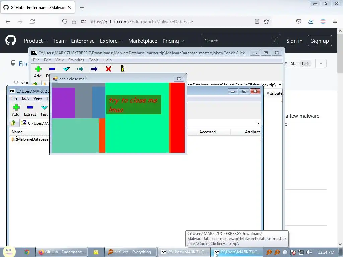Viewport: 343px width, 257px height.
Task: Open the Tools menu in the CookieClickerHack 7-Zip window
Action: tap(94, 60)
